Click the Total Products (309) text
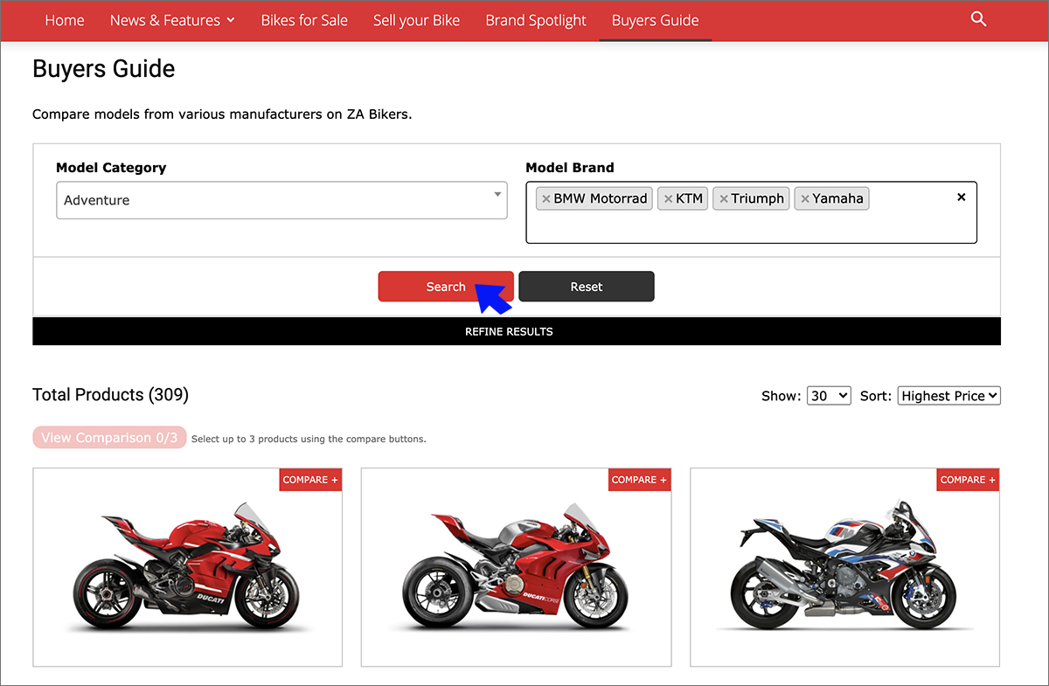The image size is (1049, 686). click(x=110, y=395)
